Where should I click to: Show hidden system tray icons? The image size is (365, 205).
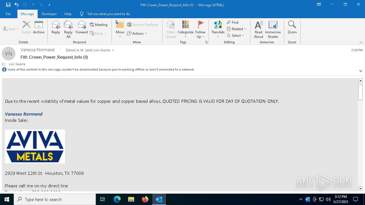click(x=301, y=199)
